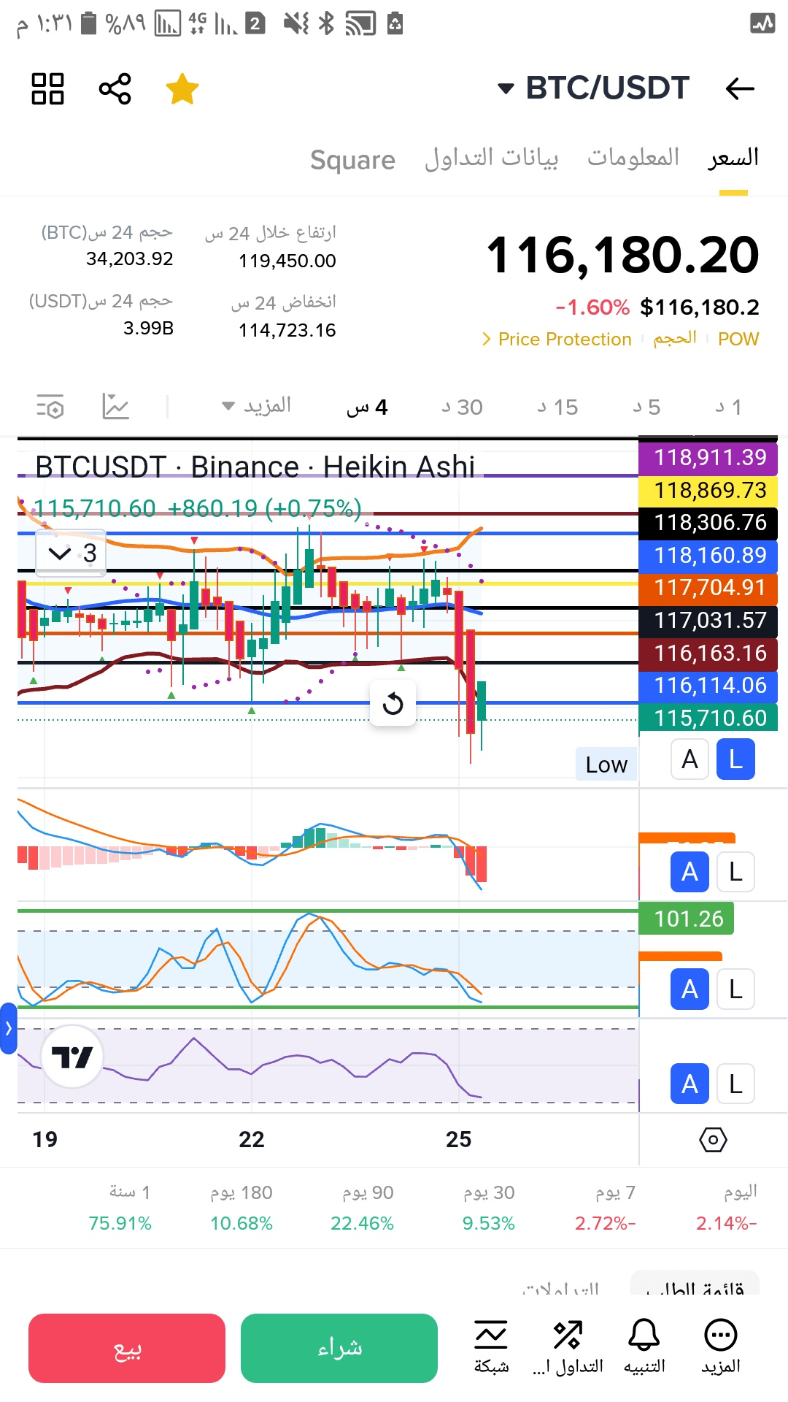Open the chart settings hexagon icon

713,1139
